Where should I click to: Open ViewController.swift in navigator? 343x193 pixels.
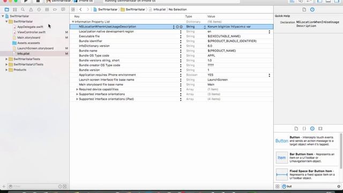(31, 32)
